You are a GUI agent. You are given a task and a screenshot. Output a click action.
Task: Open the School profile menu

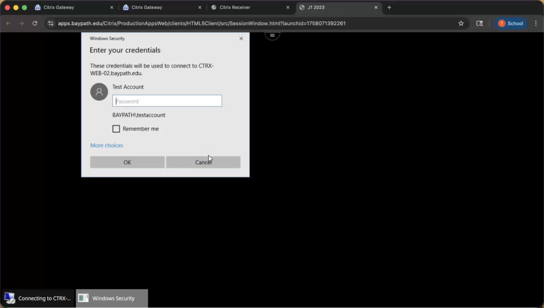click(511, 23)
